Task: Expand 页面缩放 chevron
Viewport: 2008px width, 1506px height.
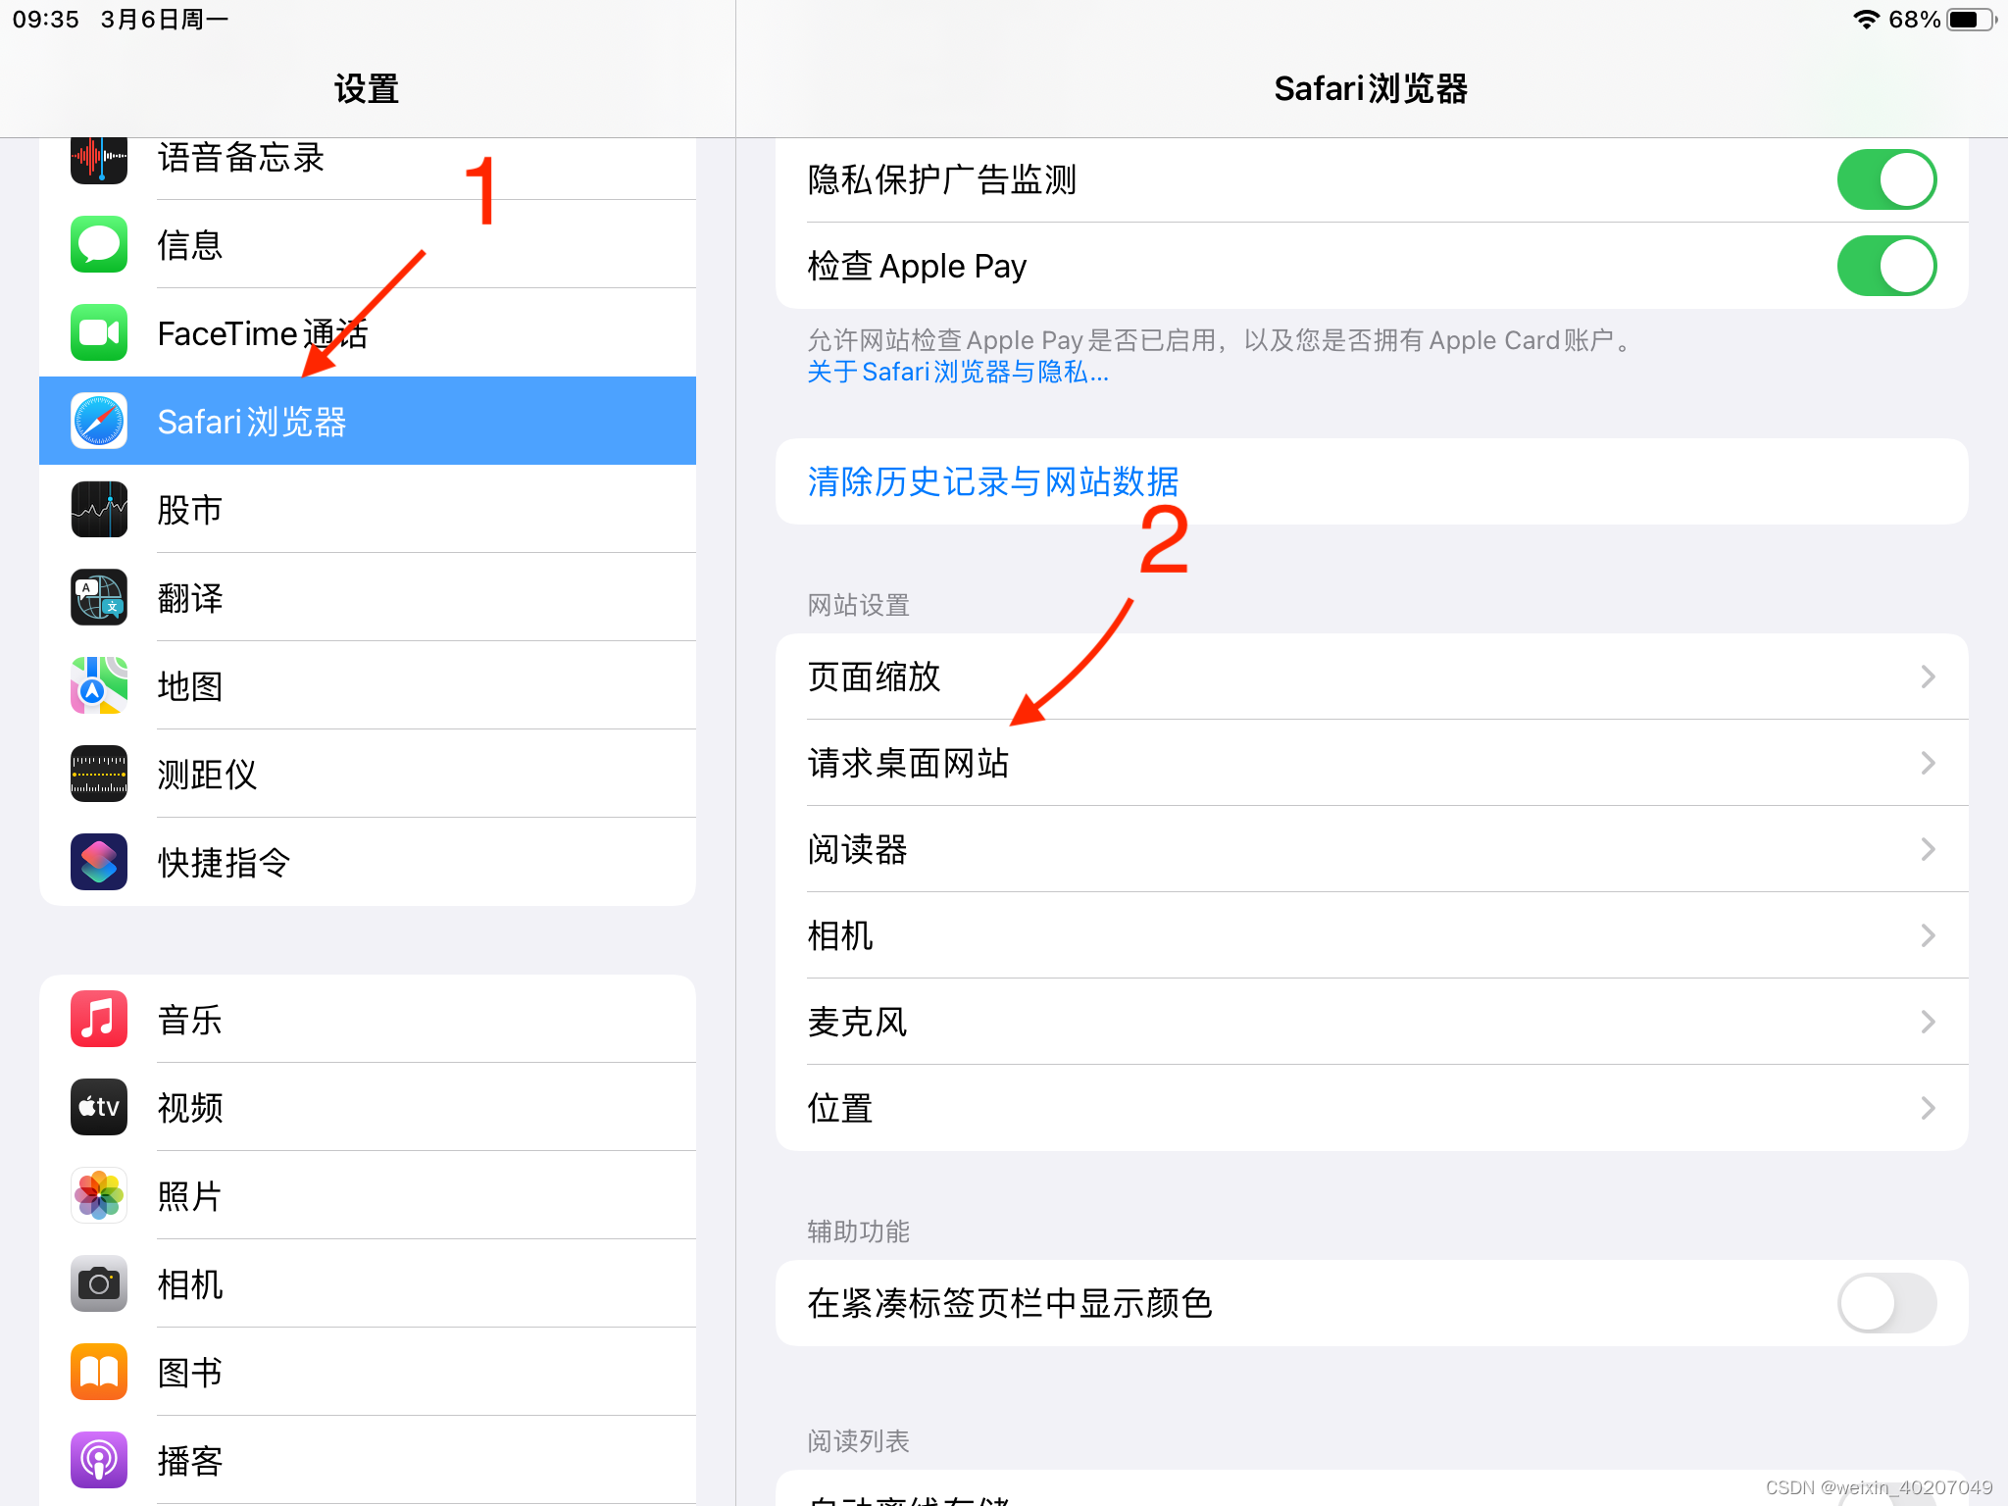Action: pos(1928,677)
